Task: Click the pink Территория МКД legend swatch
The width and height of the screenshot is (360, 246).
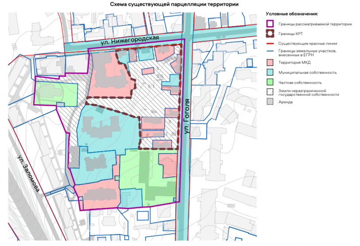Action: (x=270, y=62)
